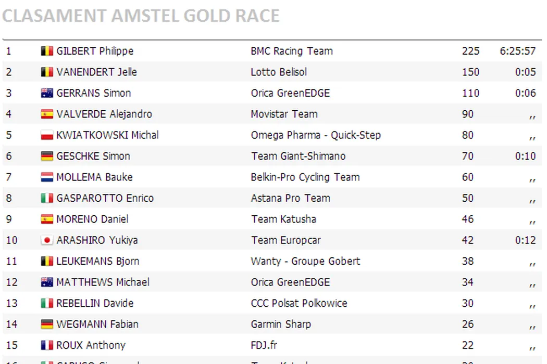Open rider MORENO Daniel
Screen dimensions: 547x364
pyautogui.click(x=92, y=219)
